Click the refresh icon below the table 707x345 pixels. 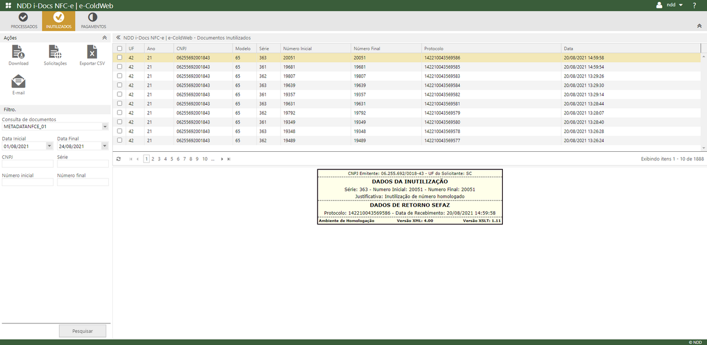click(x=118, y=159)
